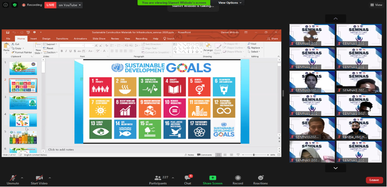The image size is (387, 187).
Task: Select the Slide Show ribbon tab
Action: point(99,38)
